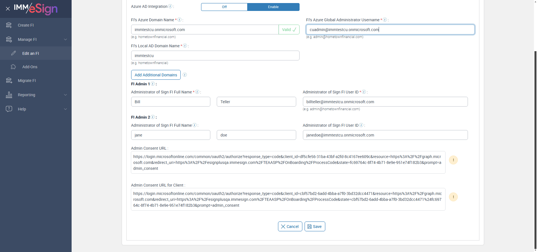This screenshot has height=252, width=537.
Task: Select Add-Ons in the sidebar
Action: tap(30, 67)
